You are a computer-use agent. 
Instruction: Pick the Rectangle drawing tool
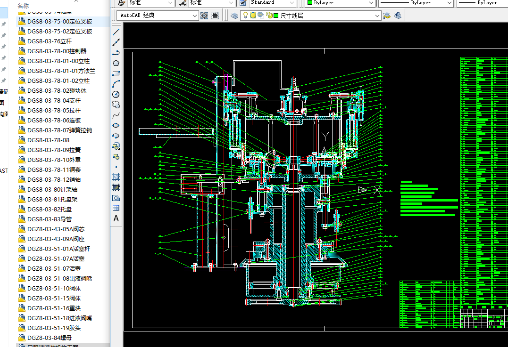(116, 73)
